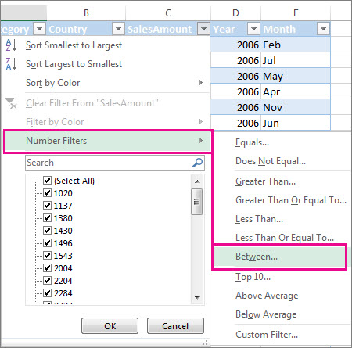The image size is (352, 348).
Task: Uncheck the 1020 value checkbox
Action: click(47, 193)
